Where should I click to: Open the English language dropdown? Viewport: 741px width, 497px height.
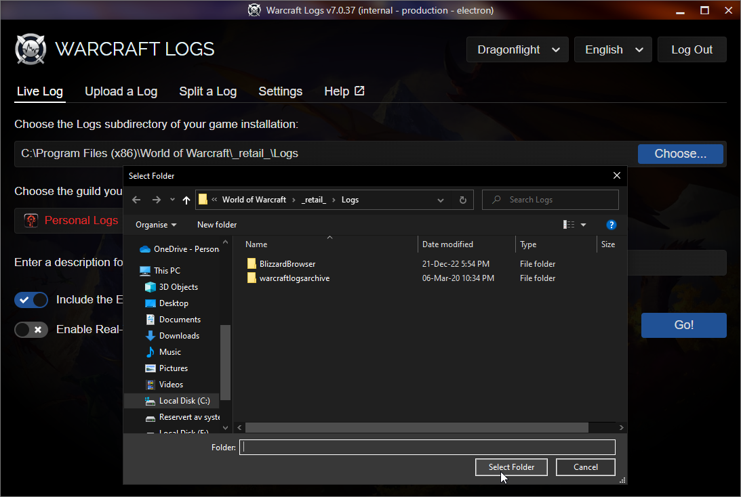pos(613,49)
